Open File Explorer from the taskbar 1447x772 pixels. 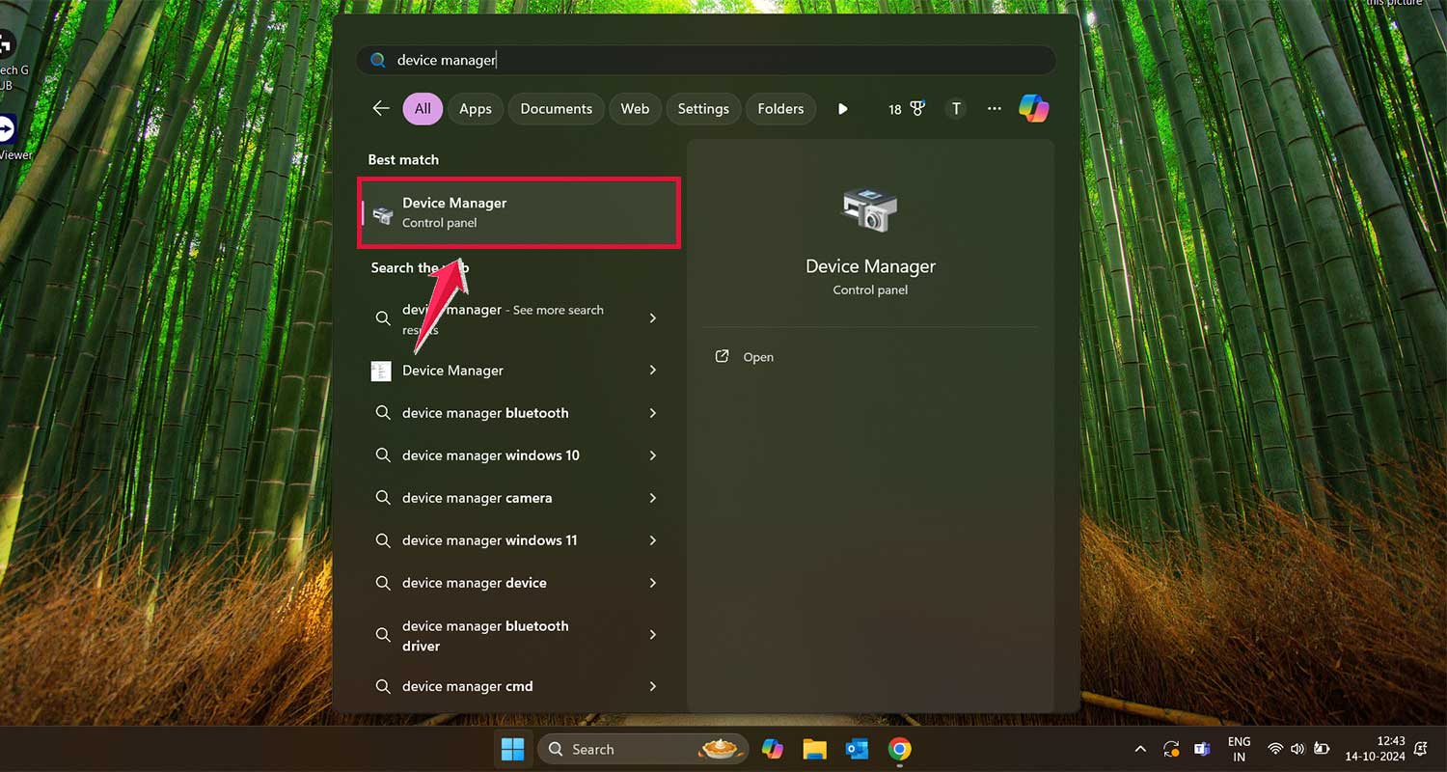click(814, 749)
